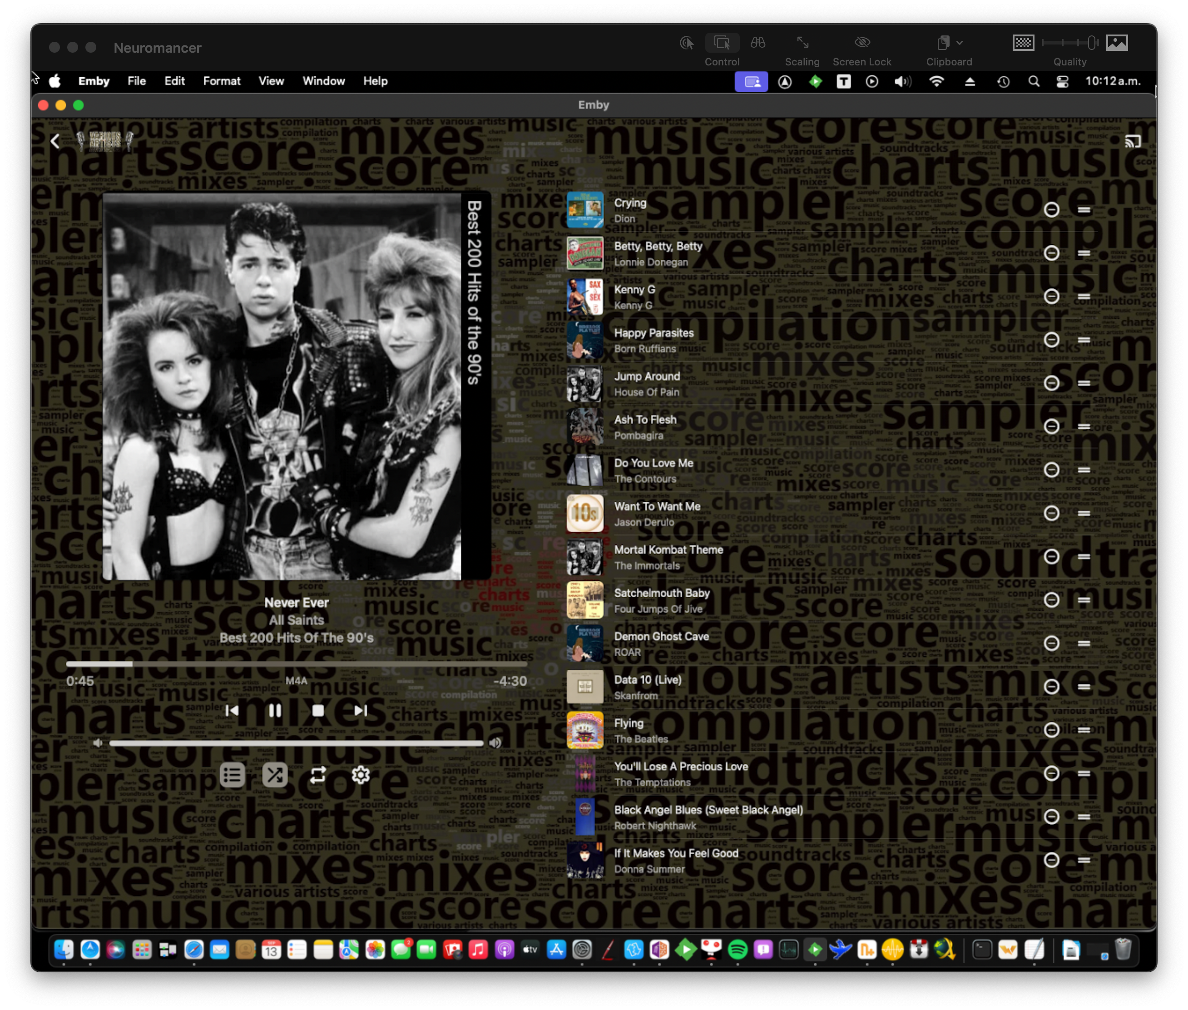Toggle the shuffle button
The image size is (1188, 1010).
tap(275, 775)
